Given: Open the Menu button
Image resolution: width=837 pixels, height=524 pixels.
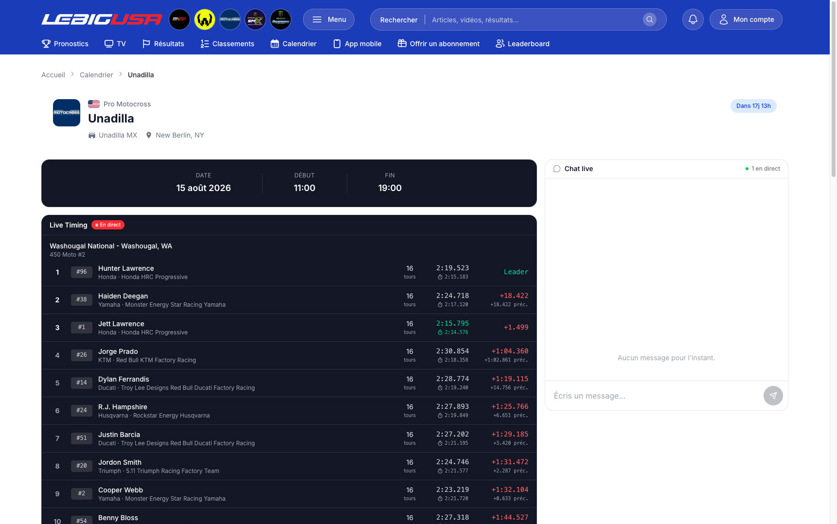Looking at the screenshot, I should [329, 19].
